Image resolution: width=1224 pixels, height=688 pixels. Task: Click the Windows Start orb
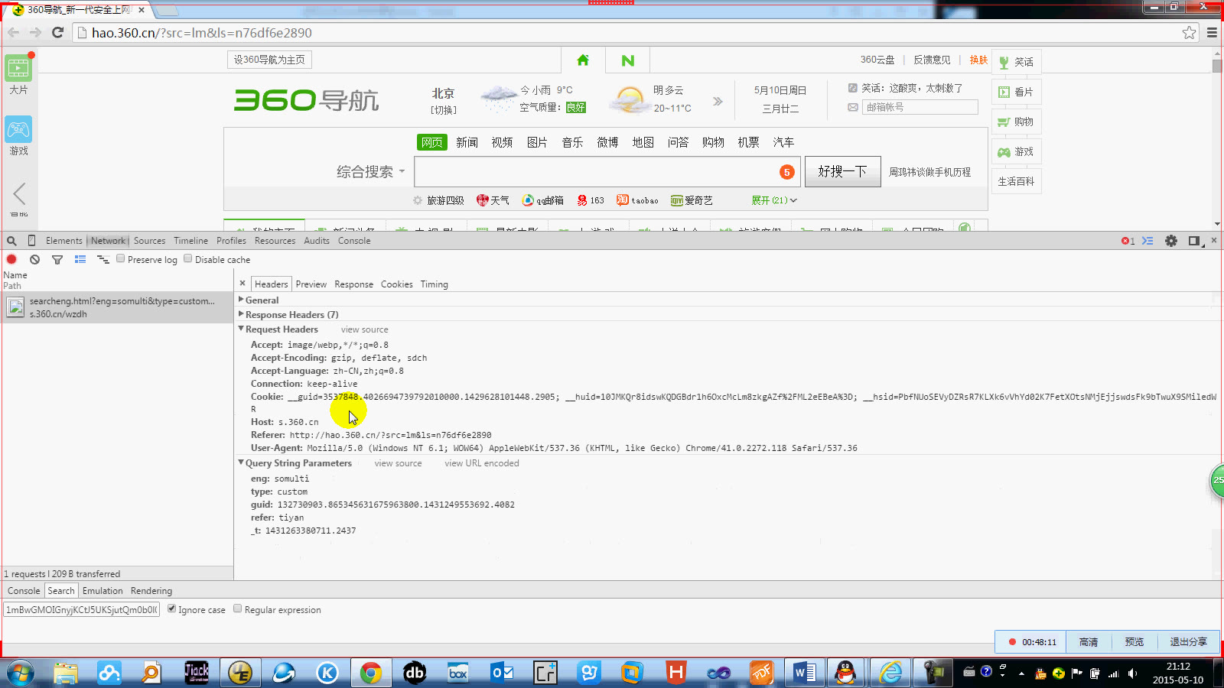click(x=21, y=673)
